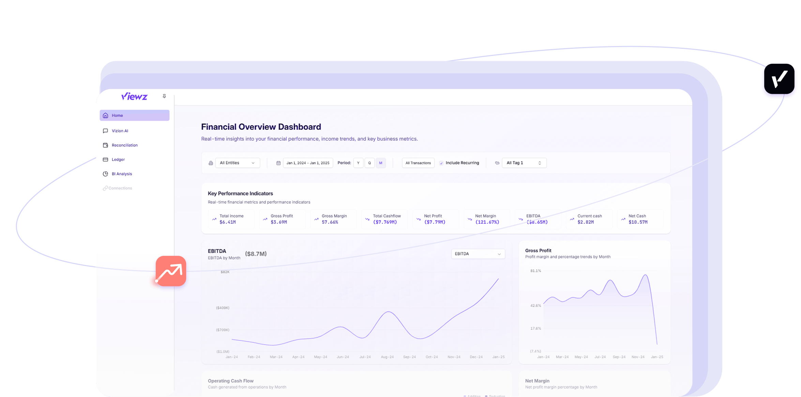Click the tag icon beside All Tag 1
Image resolution: width=801 pixels, height=397 pixels.
[497, 163]
